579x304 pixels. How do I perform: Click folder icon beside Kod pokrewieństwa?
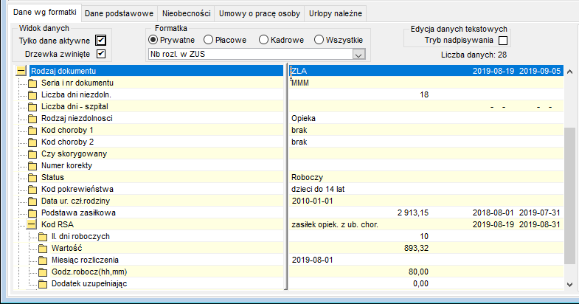click(32, 190)
